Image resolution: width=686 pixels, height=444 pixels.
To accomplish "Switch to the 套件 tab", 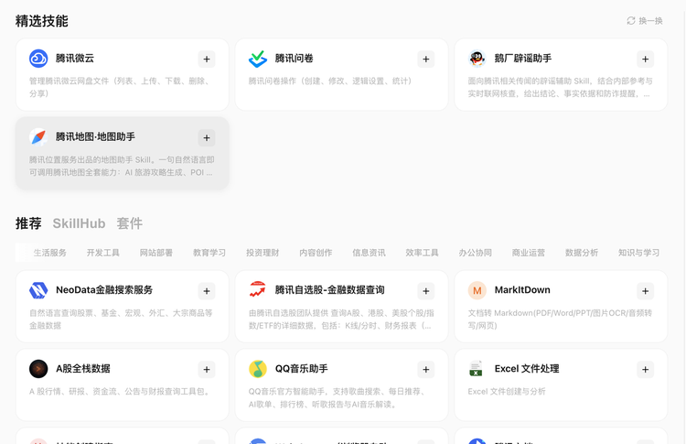I will (x=130, y=223).
